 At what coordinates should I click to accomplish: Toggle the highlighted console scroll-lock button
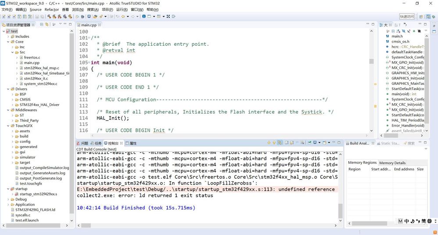pos(280,143)
